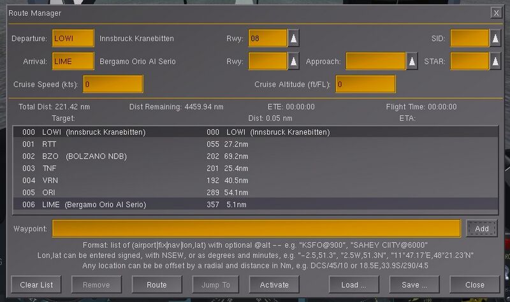Image resolution: width=510 pixels, height=302 pixels.
Task: Select waypoint 002 BZO (BOLZANO NDB) row
Action: [x=256, y=156]
